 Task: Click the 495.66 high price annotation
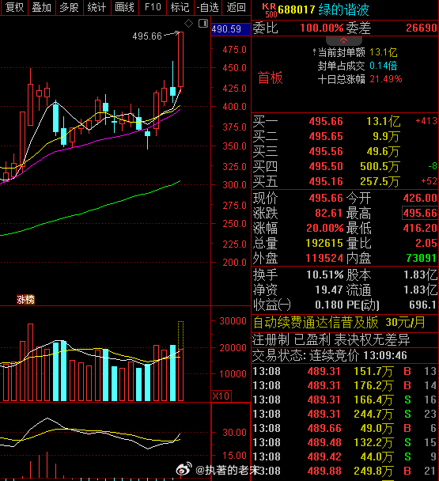point(147,36)
